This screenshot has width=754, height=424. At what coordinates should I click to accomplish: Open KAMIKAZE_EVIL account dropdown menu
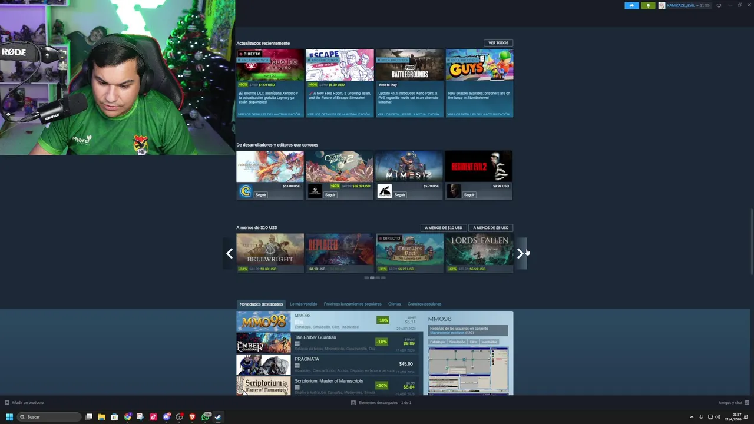(688, 5)
